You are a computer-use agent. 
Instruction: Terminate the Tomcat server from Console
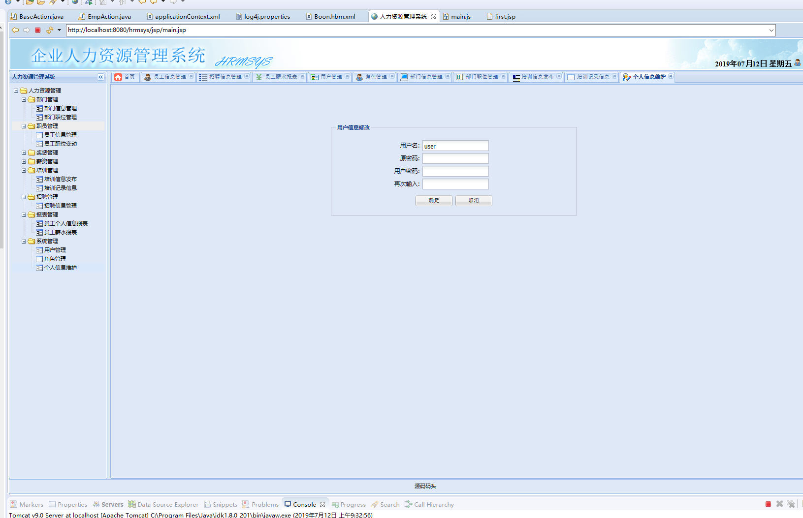point(768,504)
